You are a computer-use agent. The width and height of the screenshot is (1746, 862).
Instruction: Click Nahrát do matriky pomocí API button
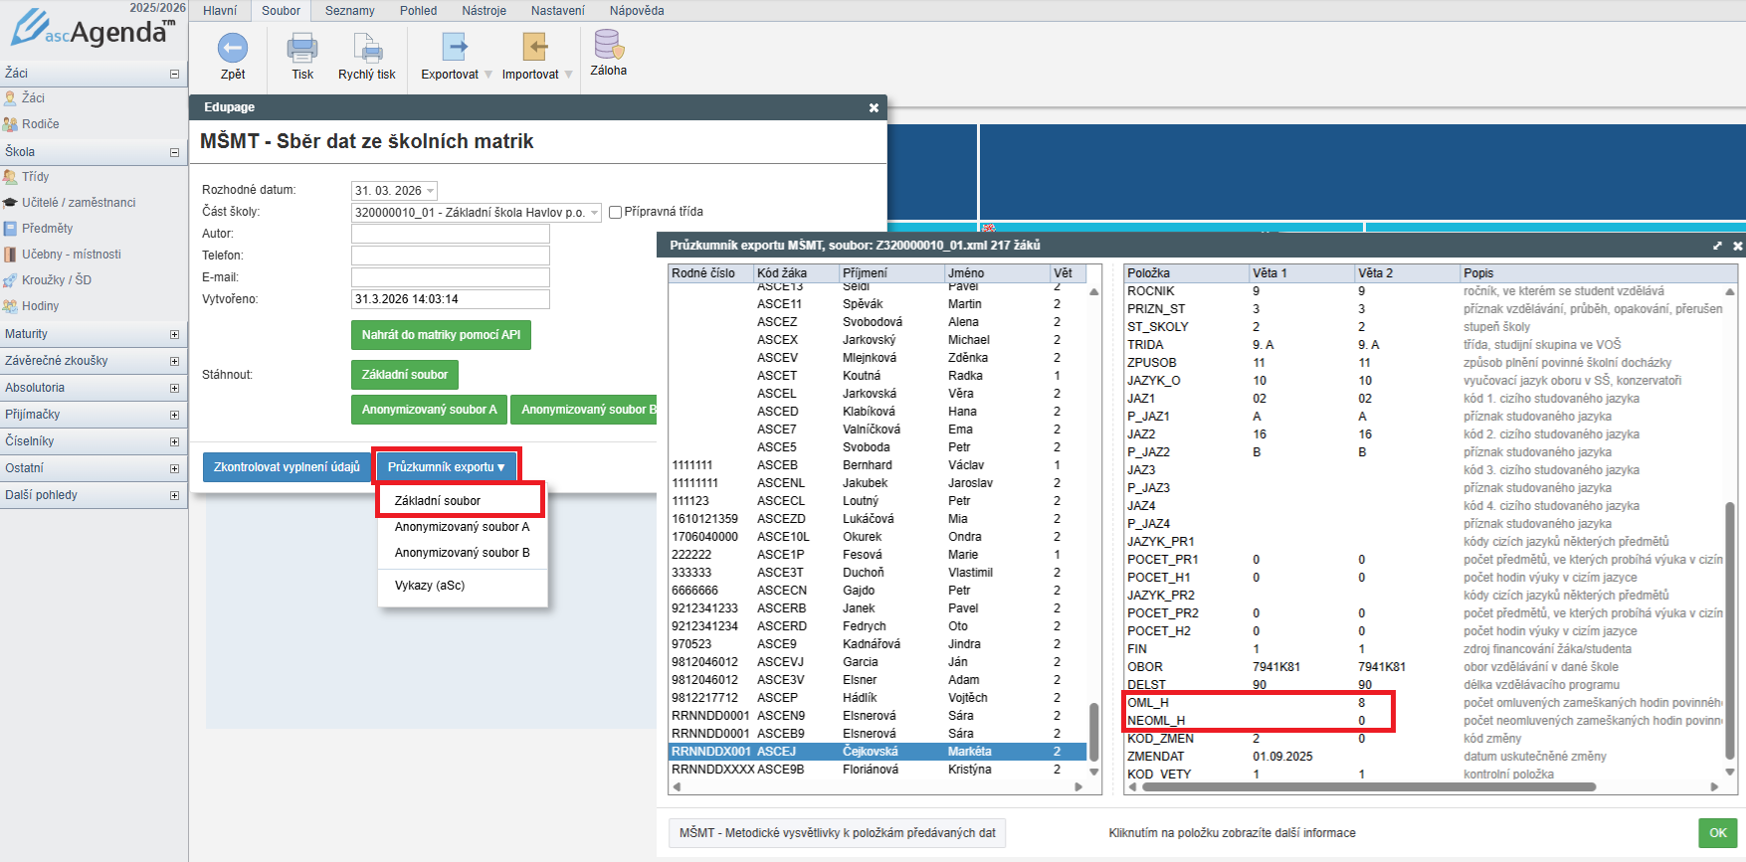point(441,335)
